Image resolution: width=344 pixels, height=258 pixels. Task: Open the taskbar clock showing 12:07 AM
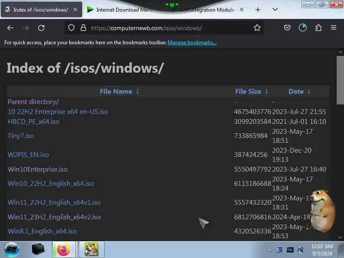click(322, 250)
